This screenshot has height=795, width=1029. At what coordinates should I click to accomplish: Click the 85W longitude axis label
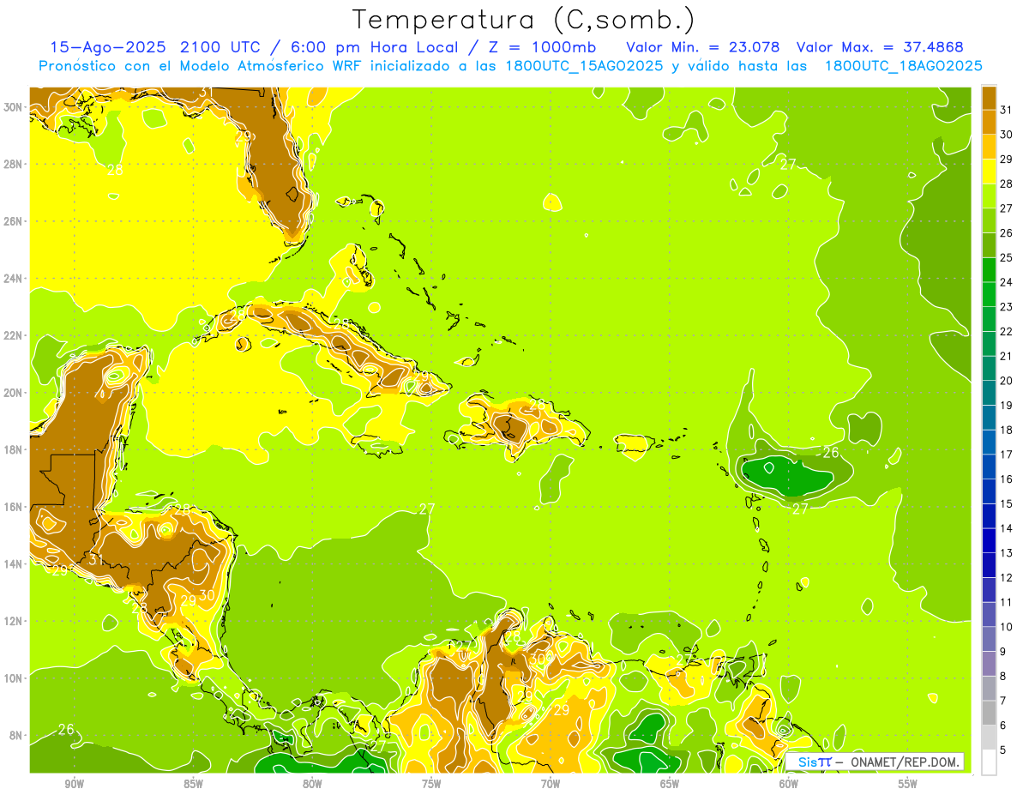pos(194,784)
